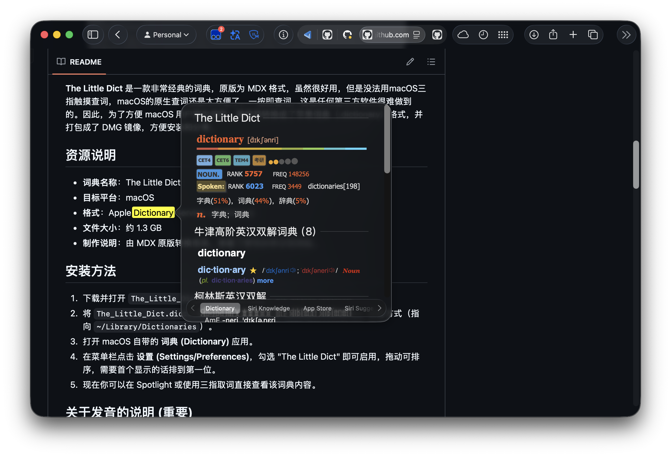Screen dimensions: 671x457
Task: Click the CET4 tag in popup
Action: click(x=204, y=160)
